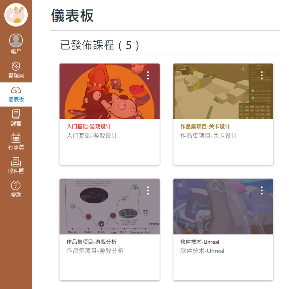The width and height of the screenshot is (289, 289).
Task: Open the 作品集项目-游戏分析 course title link
Action: (91, 242)
